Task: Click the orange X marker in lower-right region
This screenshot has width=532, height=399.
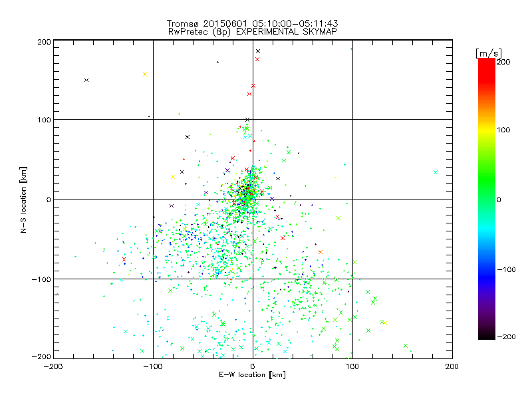Action: (321, 252)
